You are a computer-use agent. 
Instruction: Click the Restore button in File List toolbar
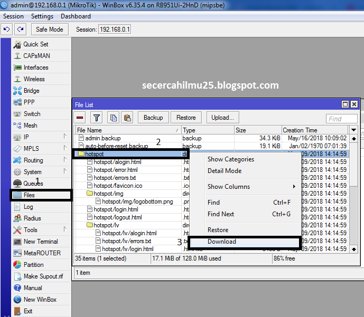pos(186,118)
